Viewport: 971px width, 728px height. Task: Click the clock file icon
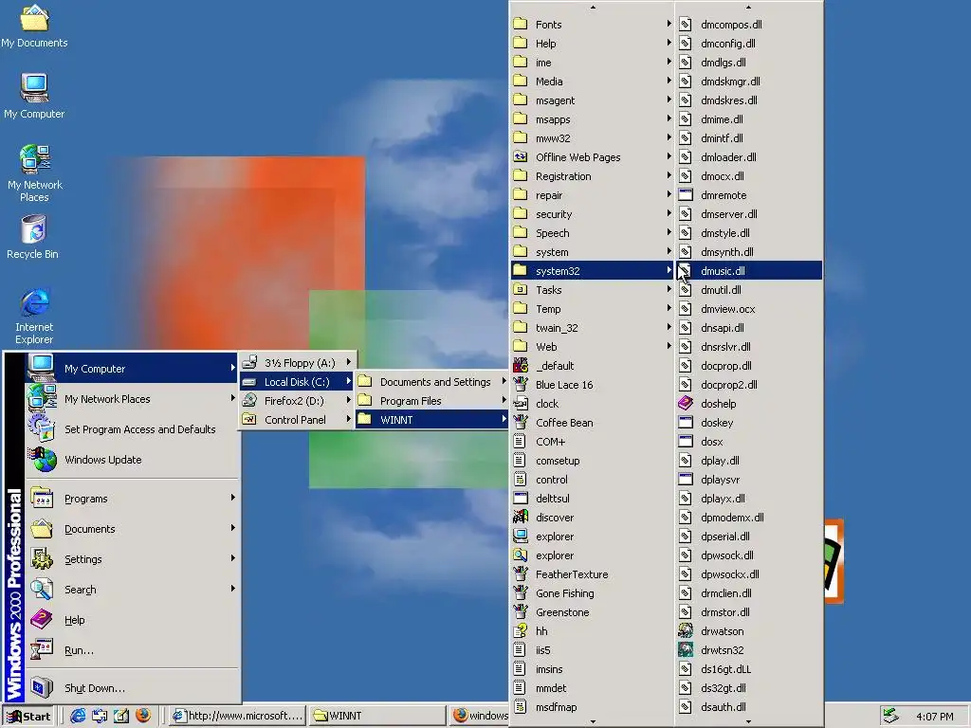[521, 404]
